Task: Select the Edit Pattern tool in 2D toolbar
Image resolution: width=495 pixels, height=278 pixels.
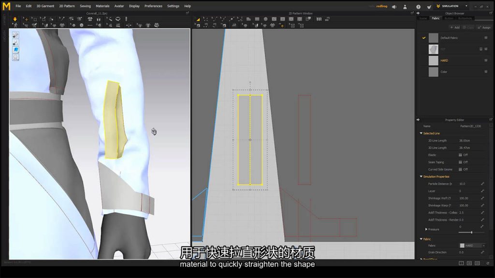Action: [x=198, y=19]
